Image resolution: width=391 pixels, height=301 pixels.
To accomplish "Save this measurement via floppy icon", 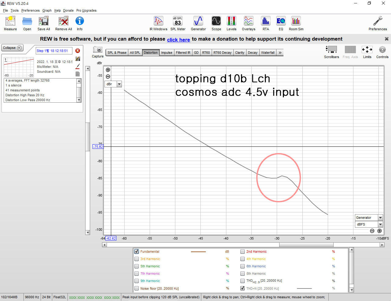I will click(x=78, y=58).
